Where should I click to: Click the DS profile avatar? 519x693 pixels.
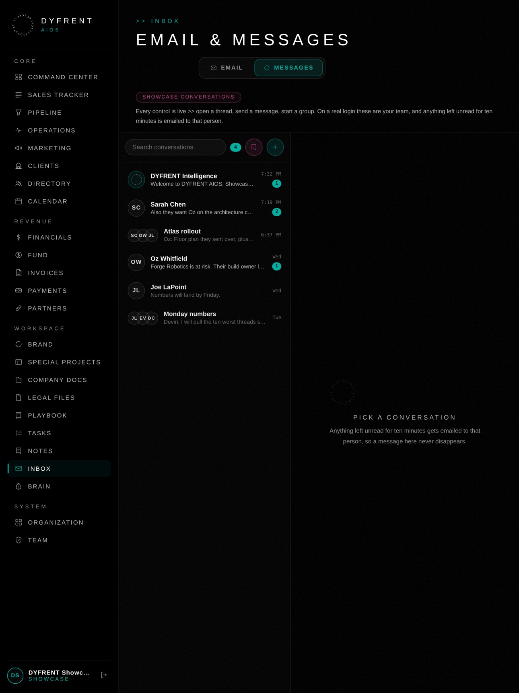[x=15, y=675]
